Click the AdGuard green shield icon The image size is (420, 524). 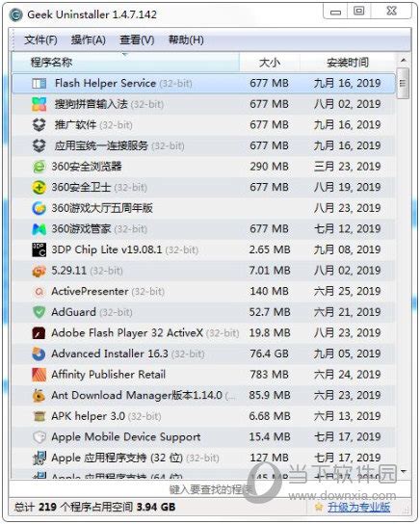[x=39, y=312]
